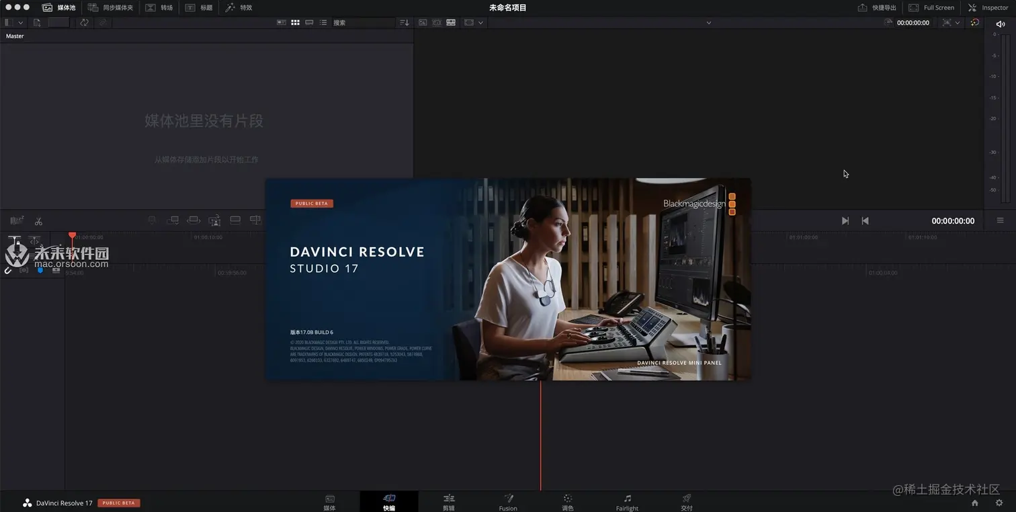The image size is (1016, 512).
Task: Click the 快捷导出 quick export button
Action: pyautogui.click(x=877, y=7)
